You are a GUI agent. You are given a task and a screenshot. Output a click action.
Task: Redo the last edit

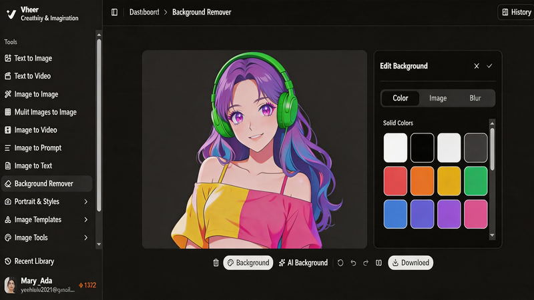tap(366, 263)
